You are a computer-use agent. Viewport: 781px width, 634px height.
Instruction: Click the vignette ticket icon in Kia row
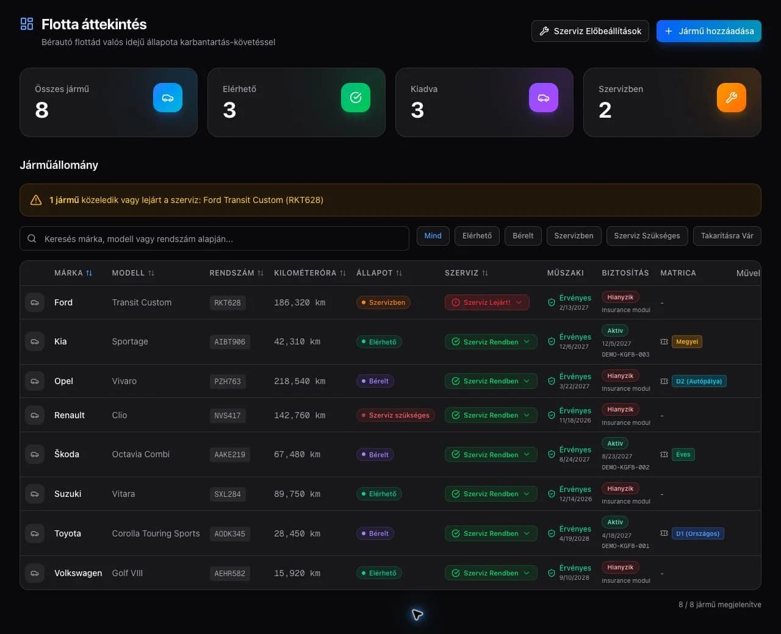pyautogui.click(x=664, y=342)
